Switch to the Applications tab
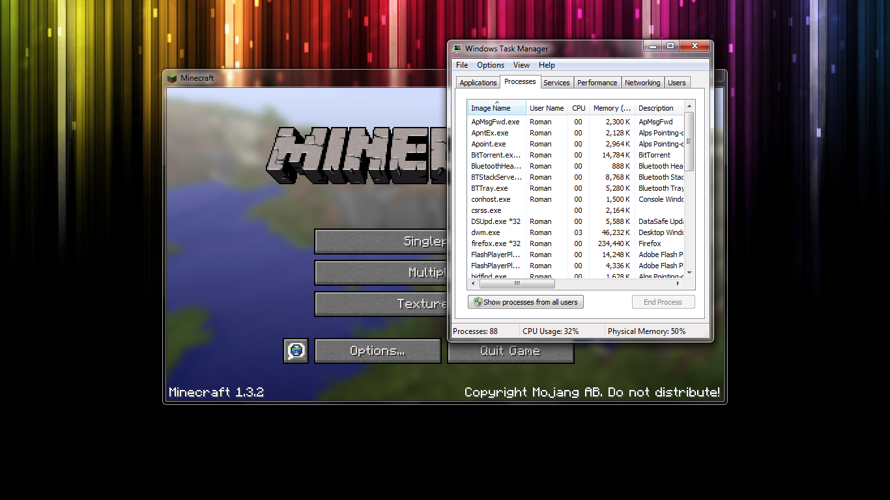890x500 pixels. coord(478,82)
